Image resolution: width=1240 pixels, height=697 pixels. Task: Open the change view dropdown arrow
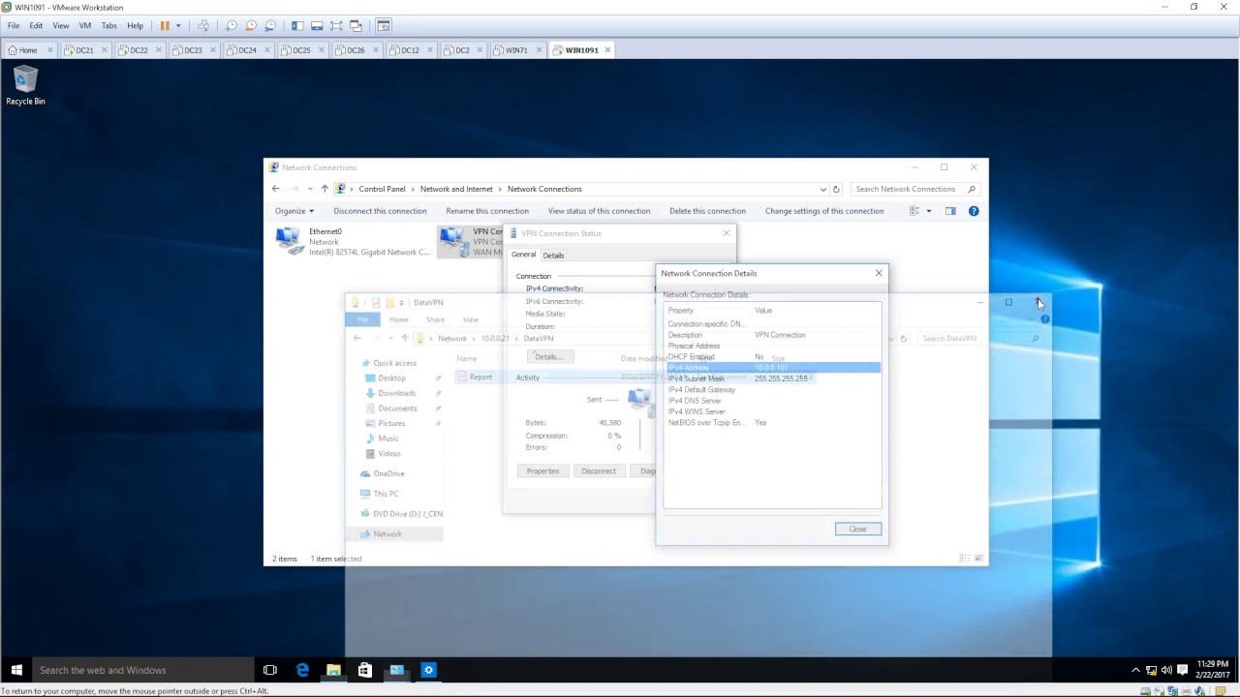(x=928, y=211)
